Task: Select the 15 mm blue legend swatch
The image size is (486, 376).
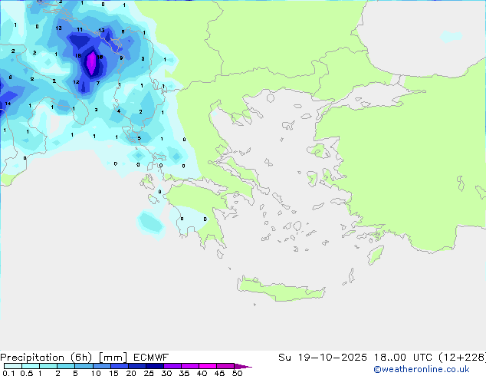Action: coord(119,366)
